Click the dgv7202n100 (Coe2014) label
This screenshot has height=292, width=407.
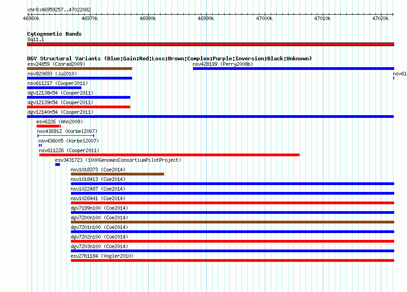pos(99,237)
